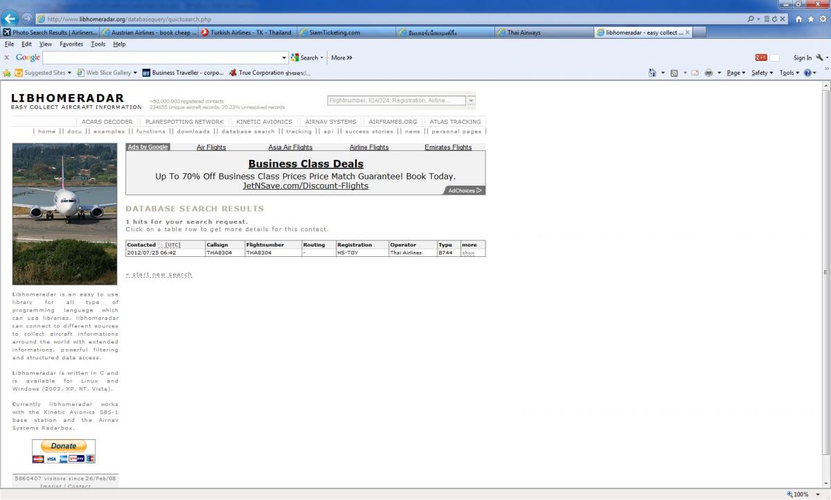Expand the Suggested Sites dropdown

click(x=69, y=73)
